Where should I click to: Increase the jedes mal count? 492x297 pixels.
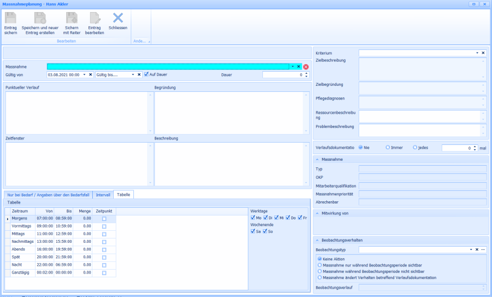[x=475, y=147]
